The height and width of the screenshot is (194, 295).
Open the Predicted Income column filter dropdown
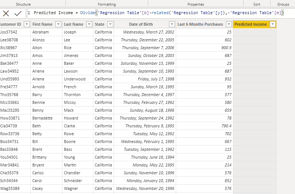tap(273, 24)
